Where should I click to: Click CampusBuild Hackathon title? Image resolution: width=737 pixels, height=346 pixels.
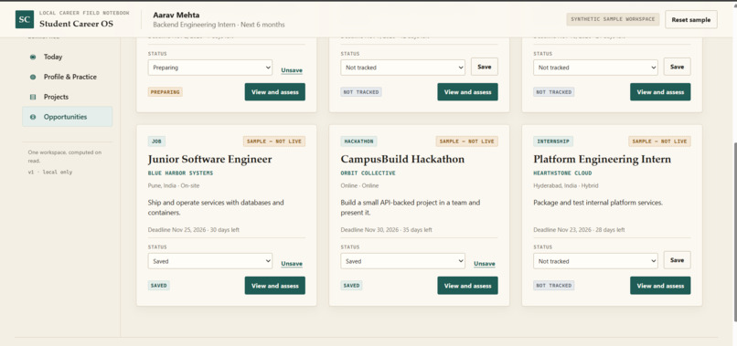(x=403, y=159)
